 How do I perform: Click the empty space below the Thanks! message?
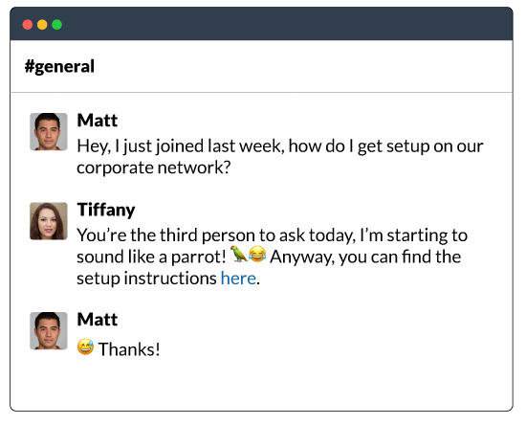(x=261, y=385)
